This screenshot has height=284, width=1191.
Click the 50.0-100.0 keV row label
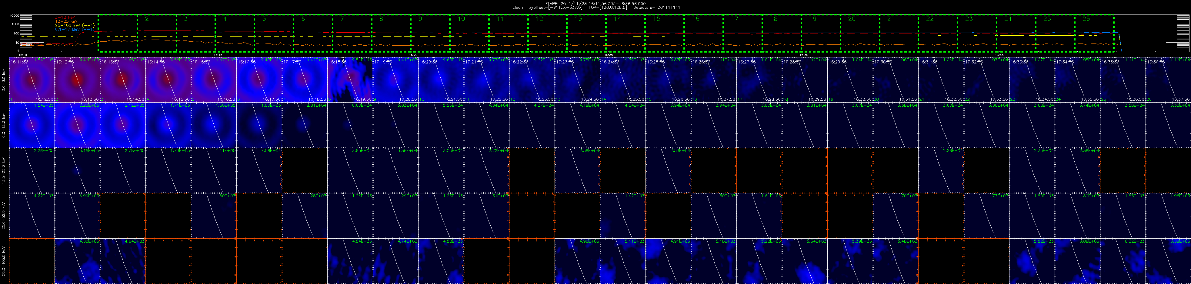(4, 261)
